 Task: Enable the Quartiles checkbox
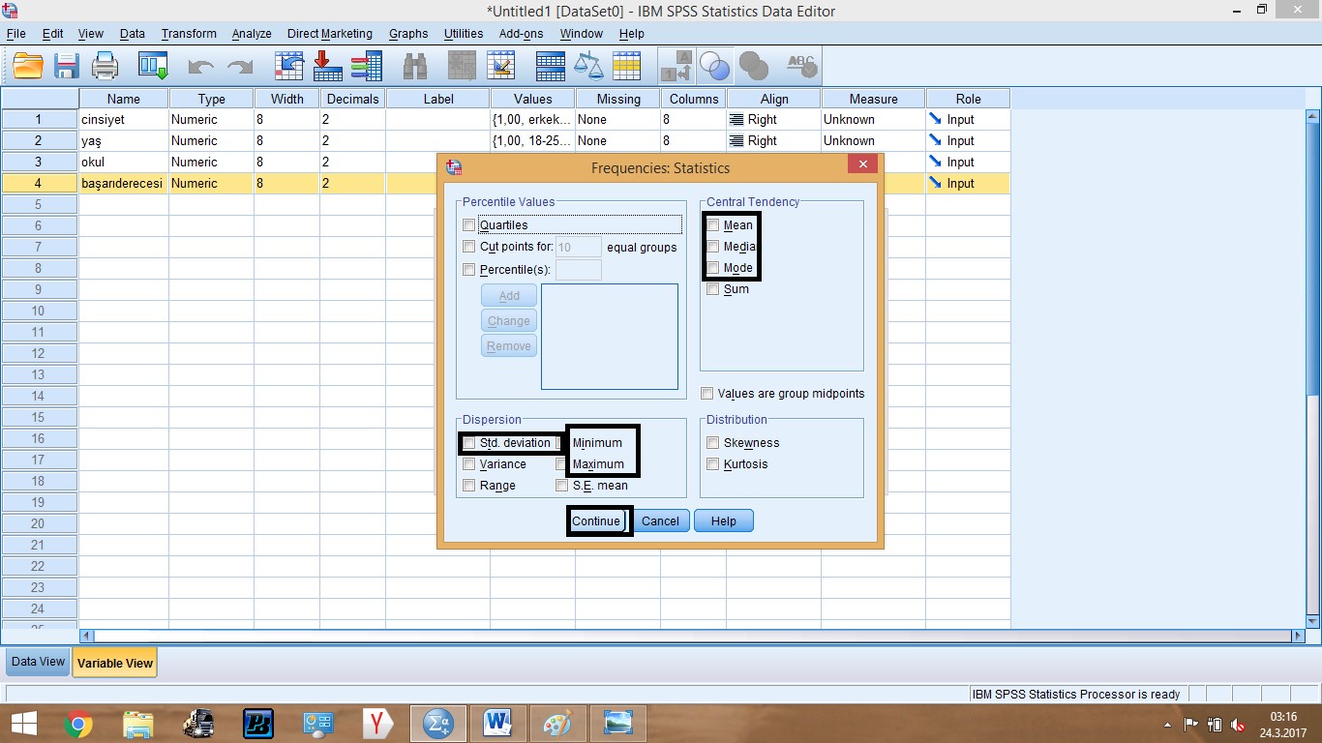click(x=469, y=225)
